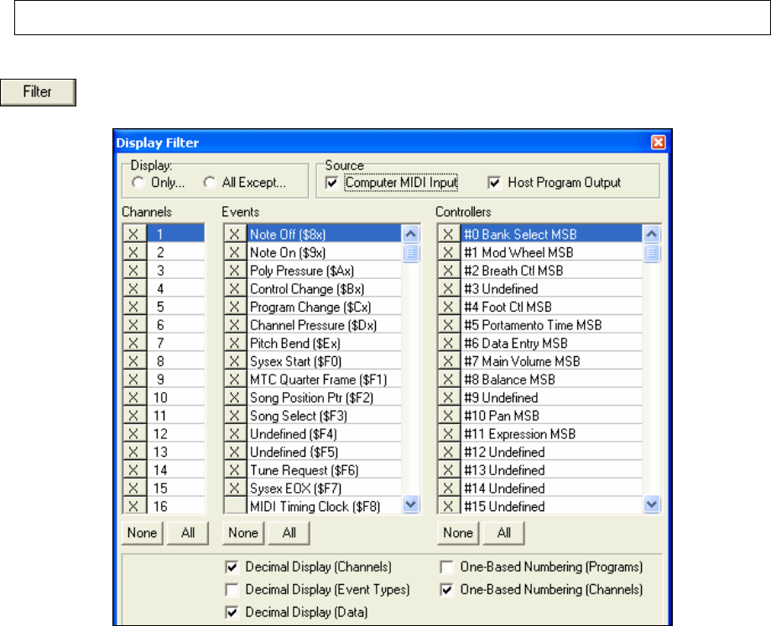The width and height of the screenshot is (771, 626).
Task: Toggle the X mark beside Program Change ($Cx)
Action: tap(235, 307)
